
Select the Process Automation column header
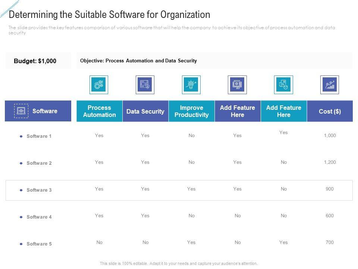tap(99, 111)
